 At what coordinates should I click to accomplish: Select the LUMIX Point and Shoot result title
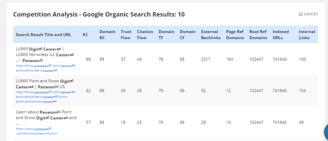tap(45, 84)
